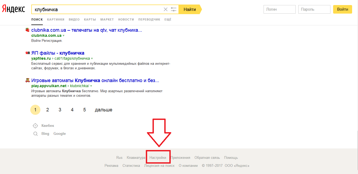Click the location target icon beside Квебек
Screen dimensions: 358x174
pos(35,126)
